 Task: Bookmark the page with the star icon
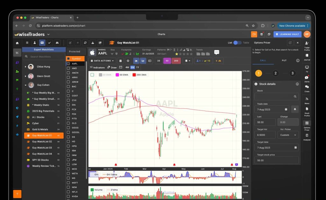pyautogui.click(x=253, y=26)
